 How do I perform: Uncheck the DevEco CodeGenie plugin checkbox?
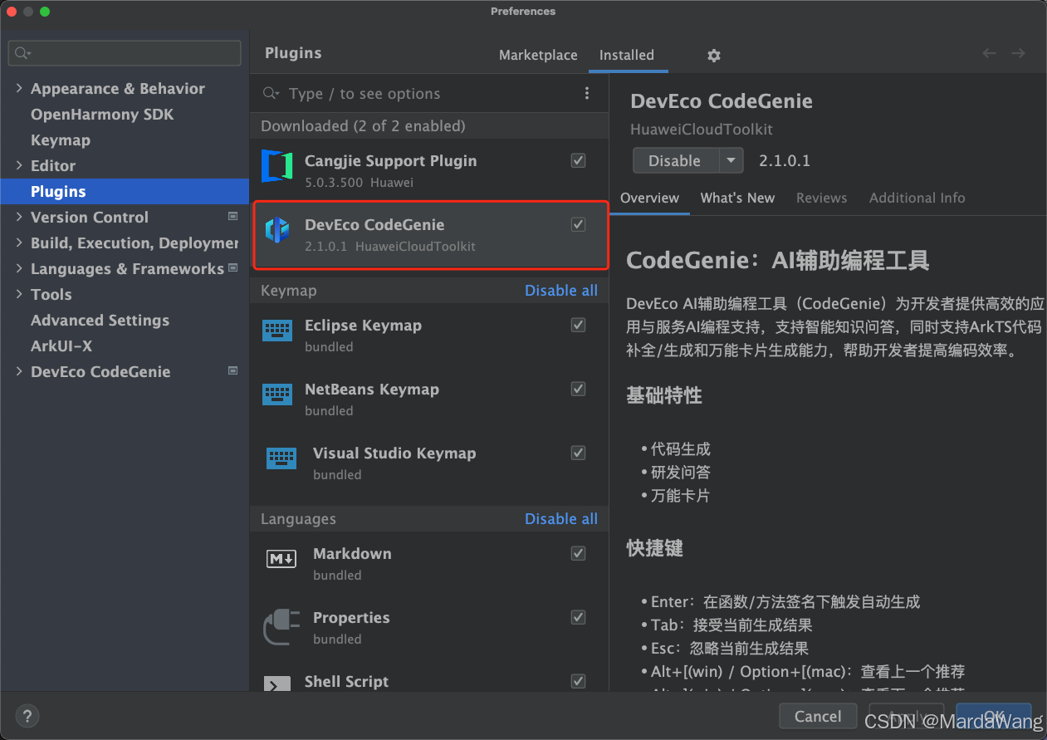coord(579,224)
